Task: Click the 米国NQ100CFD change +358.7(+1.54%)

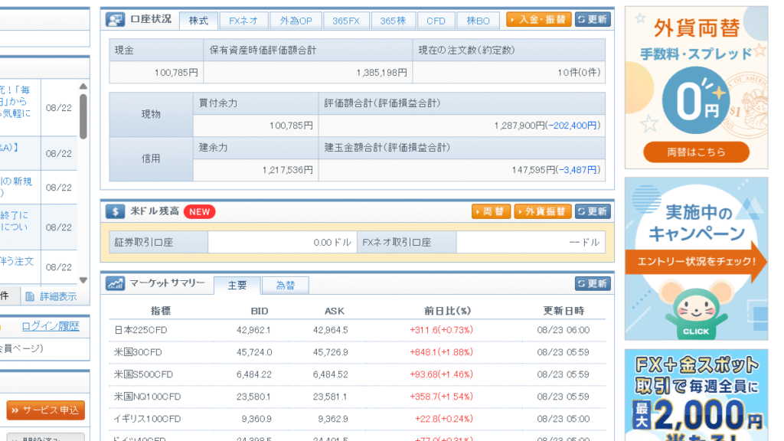Action: (x=441, y=397)
